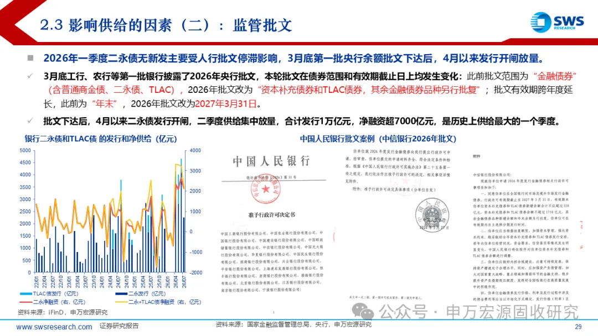Click the legend label "二永发行（亿元）"
The height and width of the screenshot is (336, 598).
147,294
